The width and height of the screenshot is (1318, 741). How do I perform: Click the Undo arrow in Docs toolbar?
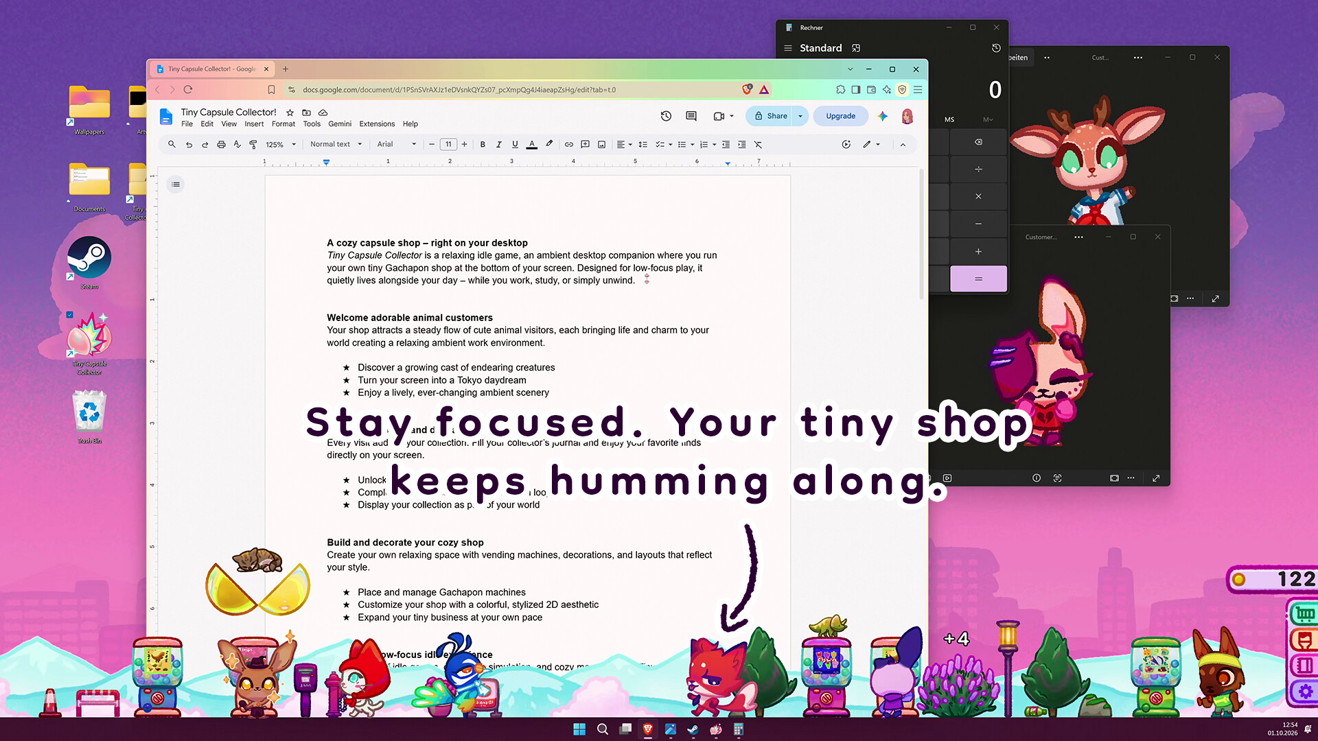189,144
